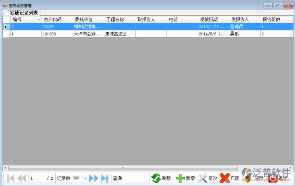Open the 记录数 200 dropdown
The width and height of the screenshot is (295, 186).
[x=85, y=178]
